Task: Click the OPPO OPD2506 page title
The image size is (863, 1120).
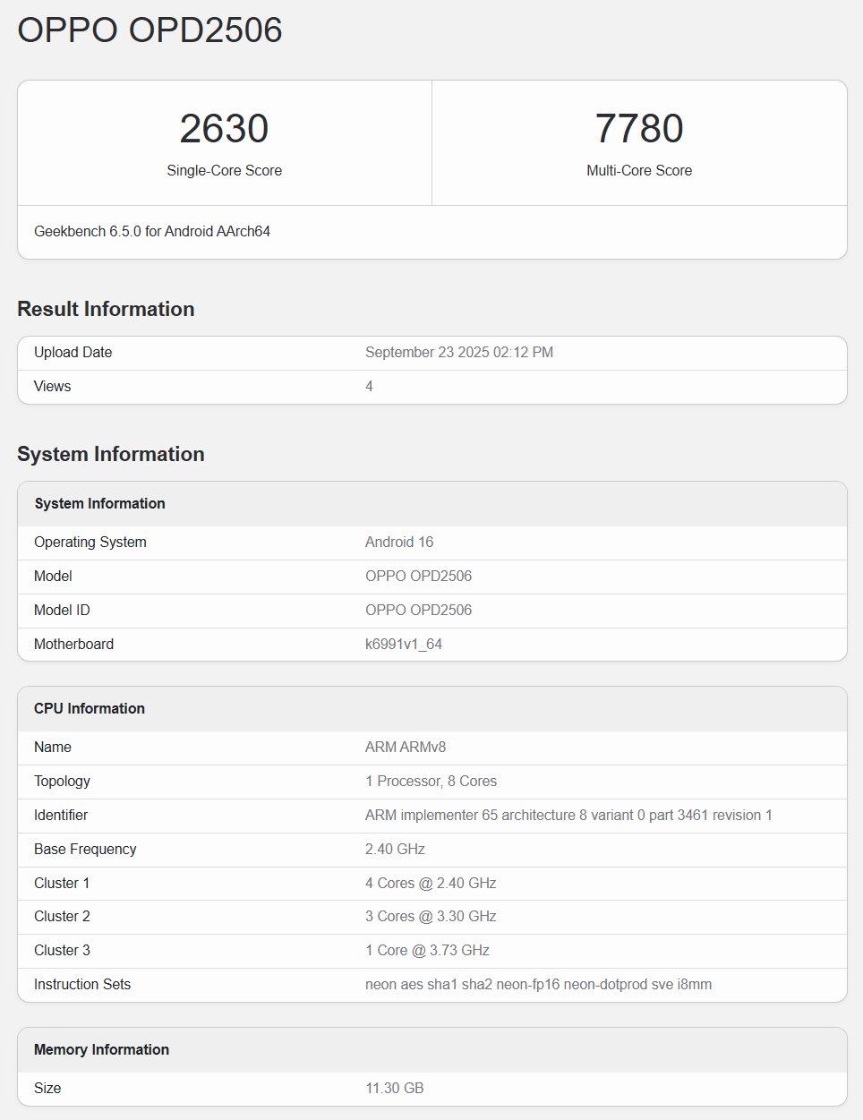Action: (150, 30)
